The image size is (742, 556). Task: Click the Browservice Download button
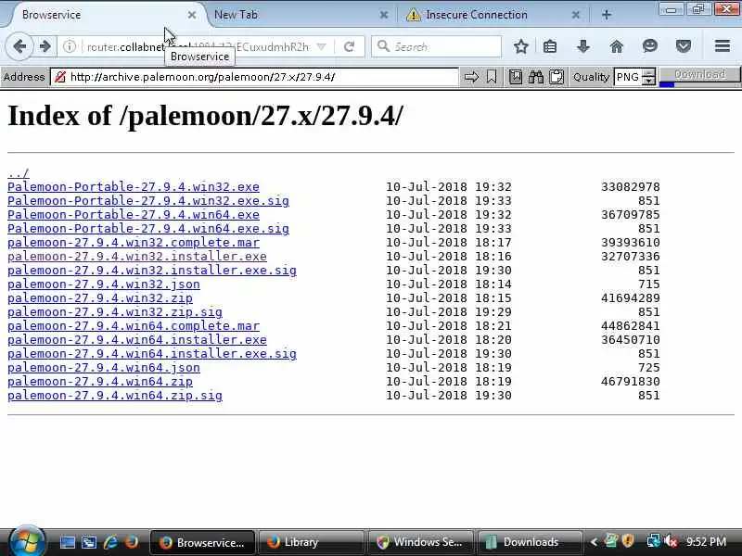(700, 75)
